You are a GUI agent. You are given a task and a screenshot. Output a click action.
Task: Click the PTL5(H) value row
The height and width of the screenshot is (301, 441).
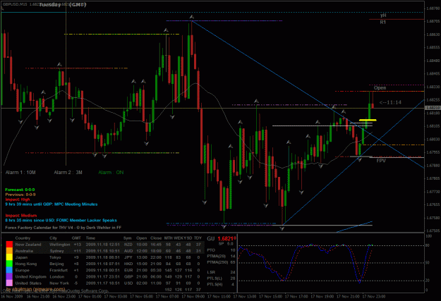point(222,284)
